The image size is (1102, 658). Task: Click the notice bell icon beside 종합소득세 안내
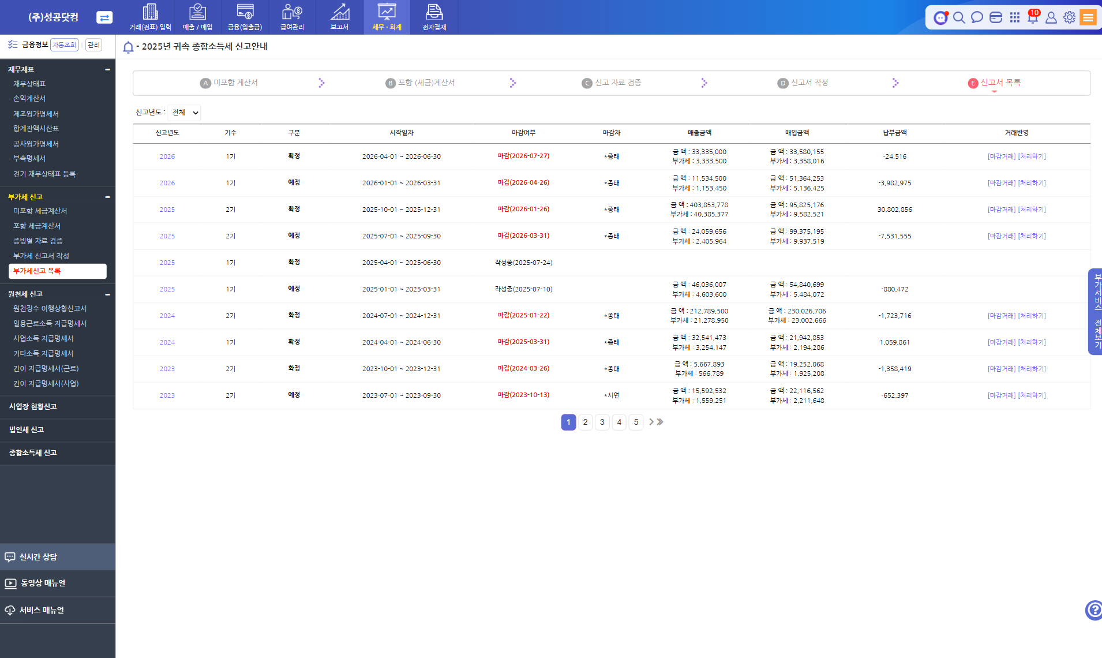[128, 47]
